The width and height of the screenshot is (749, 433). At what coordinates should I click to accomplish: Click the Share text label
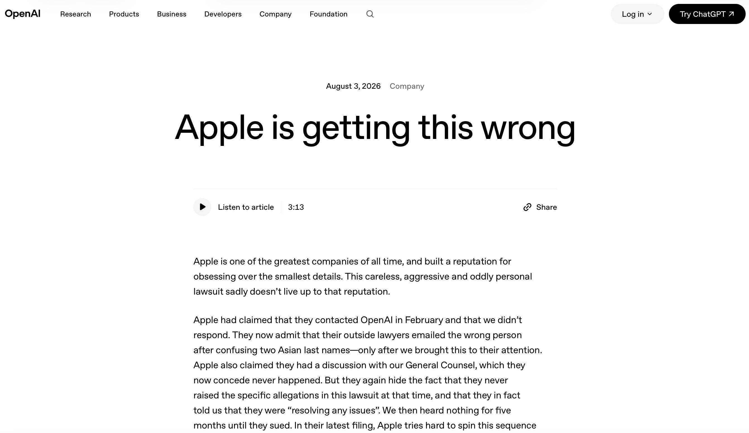[x=546, y=207]
